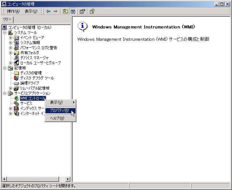
Task: Click the Properties toolbar icon
Action: (82, 11)
